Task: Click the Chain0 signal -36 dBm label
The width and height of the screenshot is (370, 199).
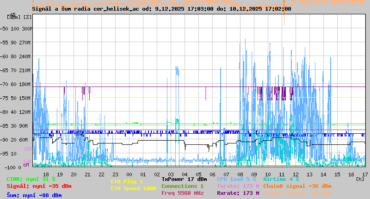Action: 297,186
